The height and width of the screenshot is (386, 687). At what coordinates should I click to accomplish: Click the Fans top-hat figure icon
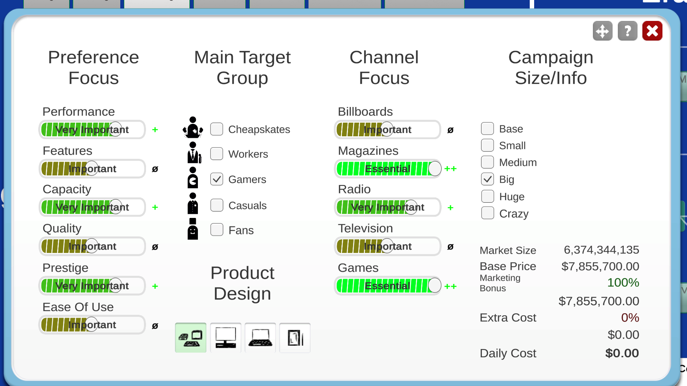point(193,229)
